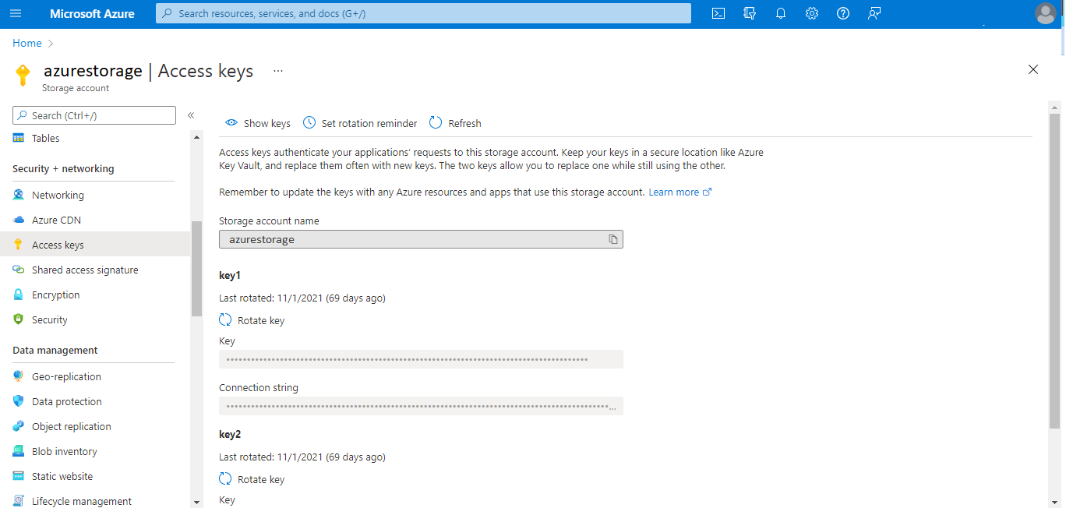Copy the storage account name
This screenshot has height=508, width=1066.
pyautogui.click(x=613, y=239)
